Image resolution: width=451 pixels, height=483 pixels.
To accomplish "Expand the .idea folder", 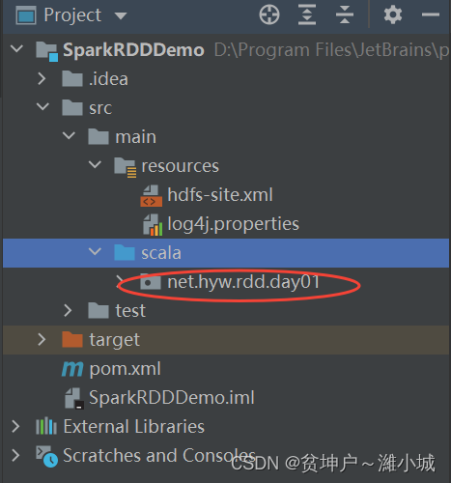I will click(x=42, y=78).
